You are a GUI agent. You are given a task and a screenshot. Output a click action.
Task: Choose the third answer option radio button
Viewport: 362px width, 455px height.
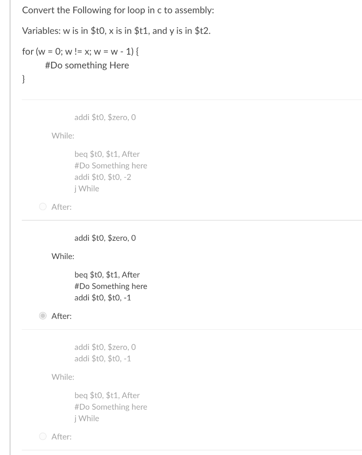pyautogui.click(x=43, y=436)
